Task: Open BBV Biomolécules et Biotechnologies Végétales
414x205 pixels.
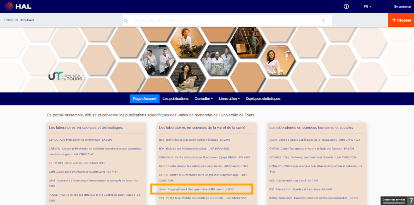Action: point(195,140)
